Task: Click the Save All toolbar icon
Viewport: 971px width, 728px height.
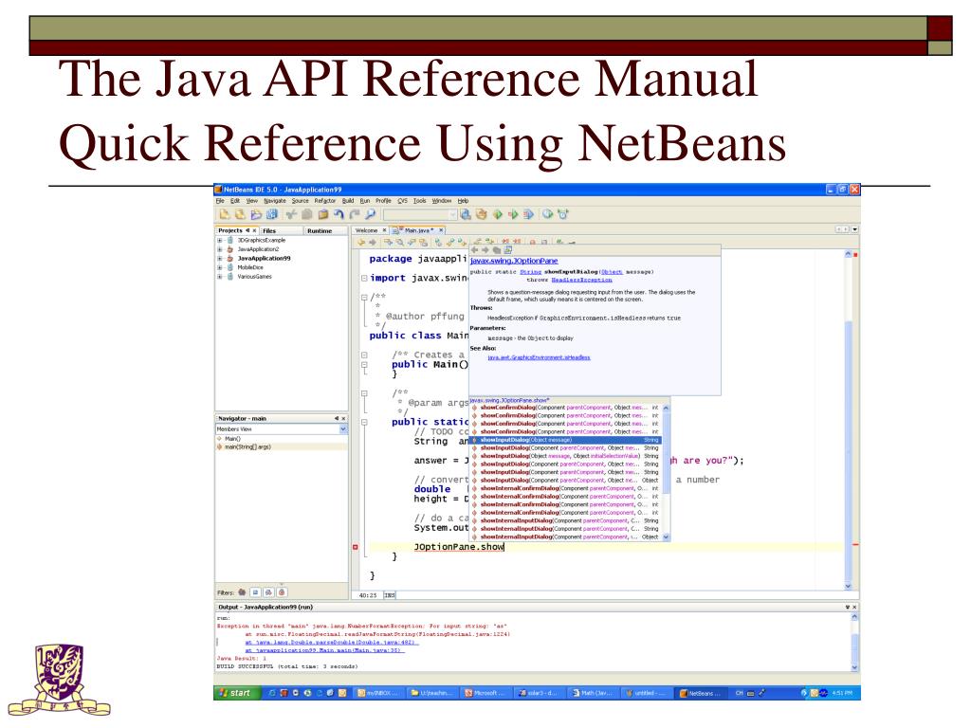Action: coord(272,215)
